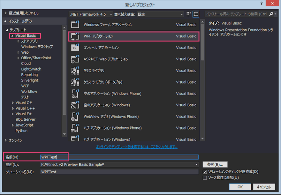
Task: Click 参照(B)... browse button
Action: pos(215,165)
